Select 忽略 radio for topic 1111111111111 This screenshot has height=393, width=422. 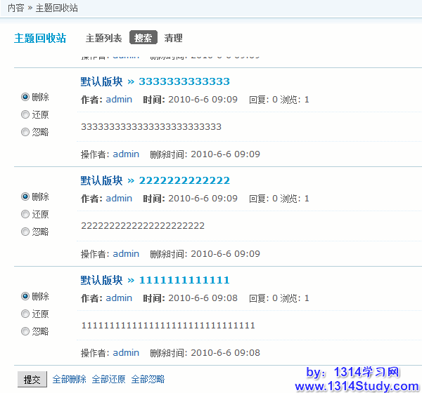click(x=25, y=331)
